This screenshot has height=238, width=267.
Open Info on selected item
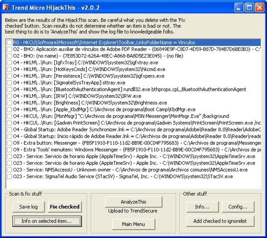(47, 221)
